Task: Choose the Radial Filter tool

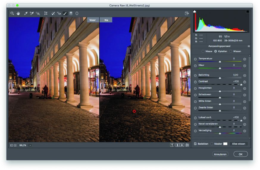Action: tap(77, 13)
